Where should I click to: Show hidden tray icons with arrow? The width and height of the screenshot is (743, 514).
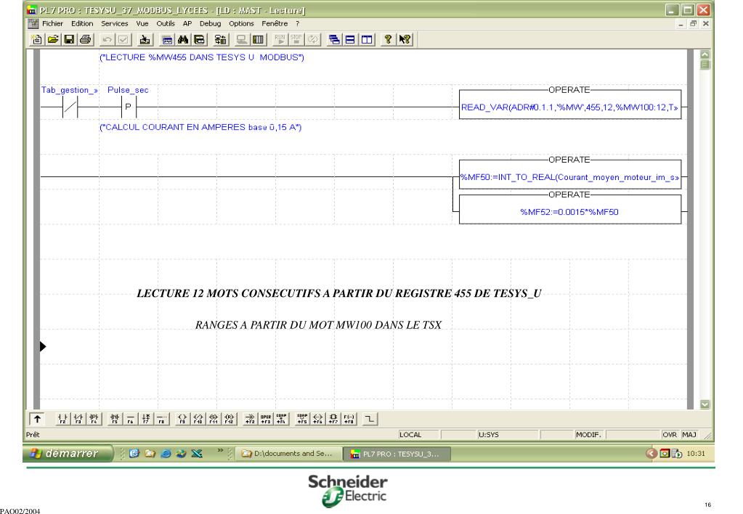(651, 453)
